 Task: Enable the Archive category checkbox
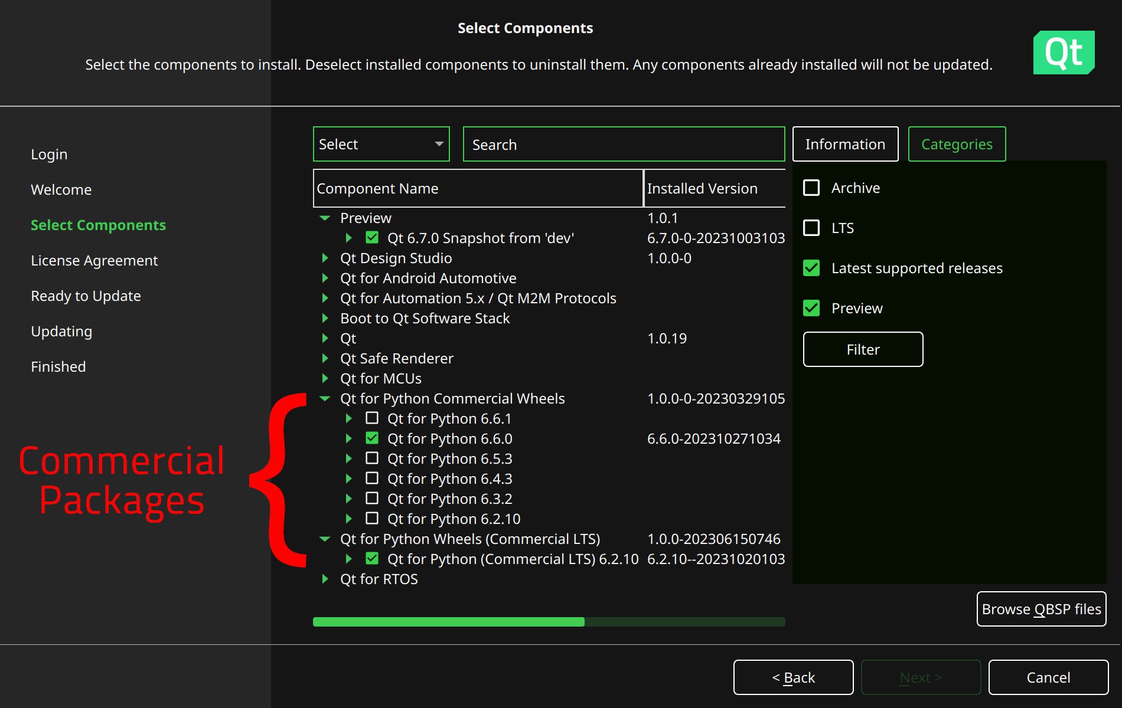point(811,188)
